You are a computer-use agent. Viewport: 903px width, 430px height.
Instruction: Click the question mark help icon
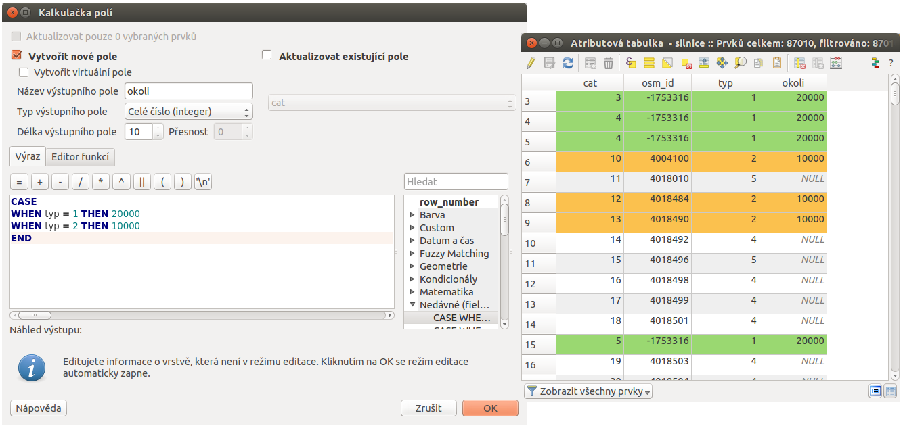click(891, 63)
